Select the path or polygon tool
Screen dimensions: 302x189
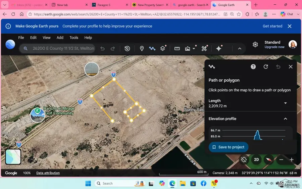(x=152, y=49)
